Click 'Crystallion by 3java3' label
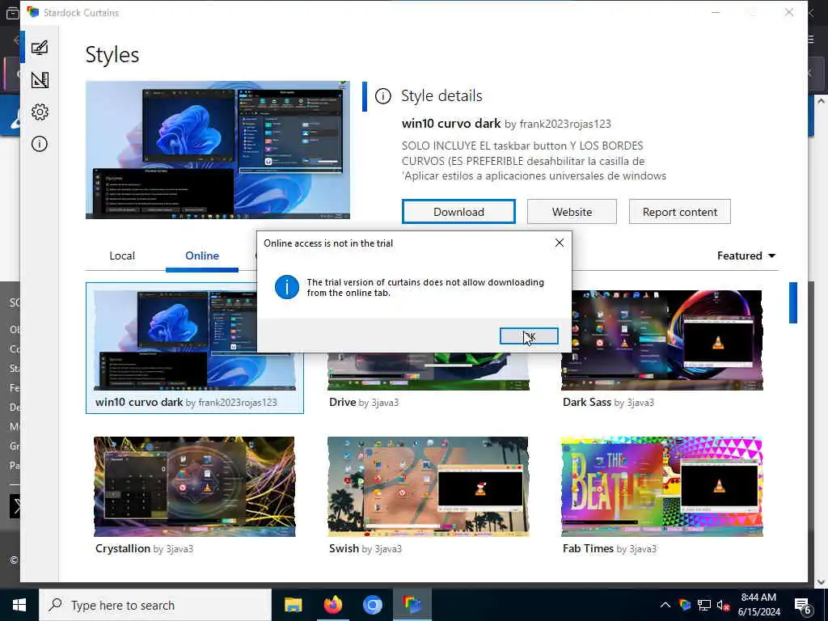 click(x=144, y=549)
